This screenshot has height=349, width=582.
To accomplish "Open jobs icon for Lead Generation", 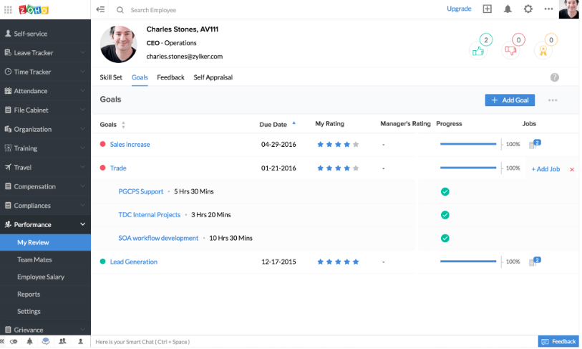I will point(535,262).
